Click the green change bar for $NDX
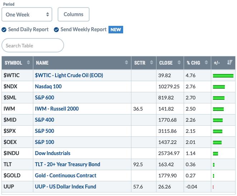 tap(219, 87)
